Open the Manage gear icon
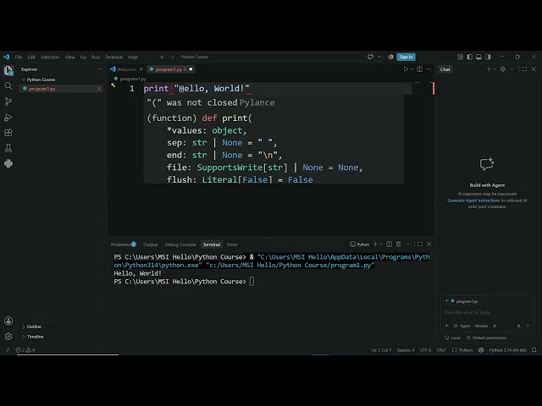 (x=8, y=337)
